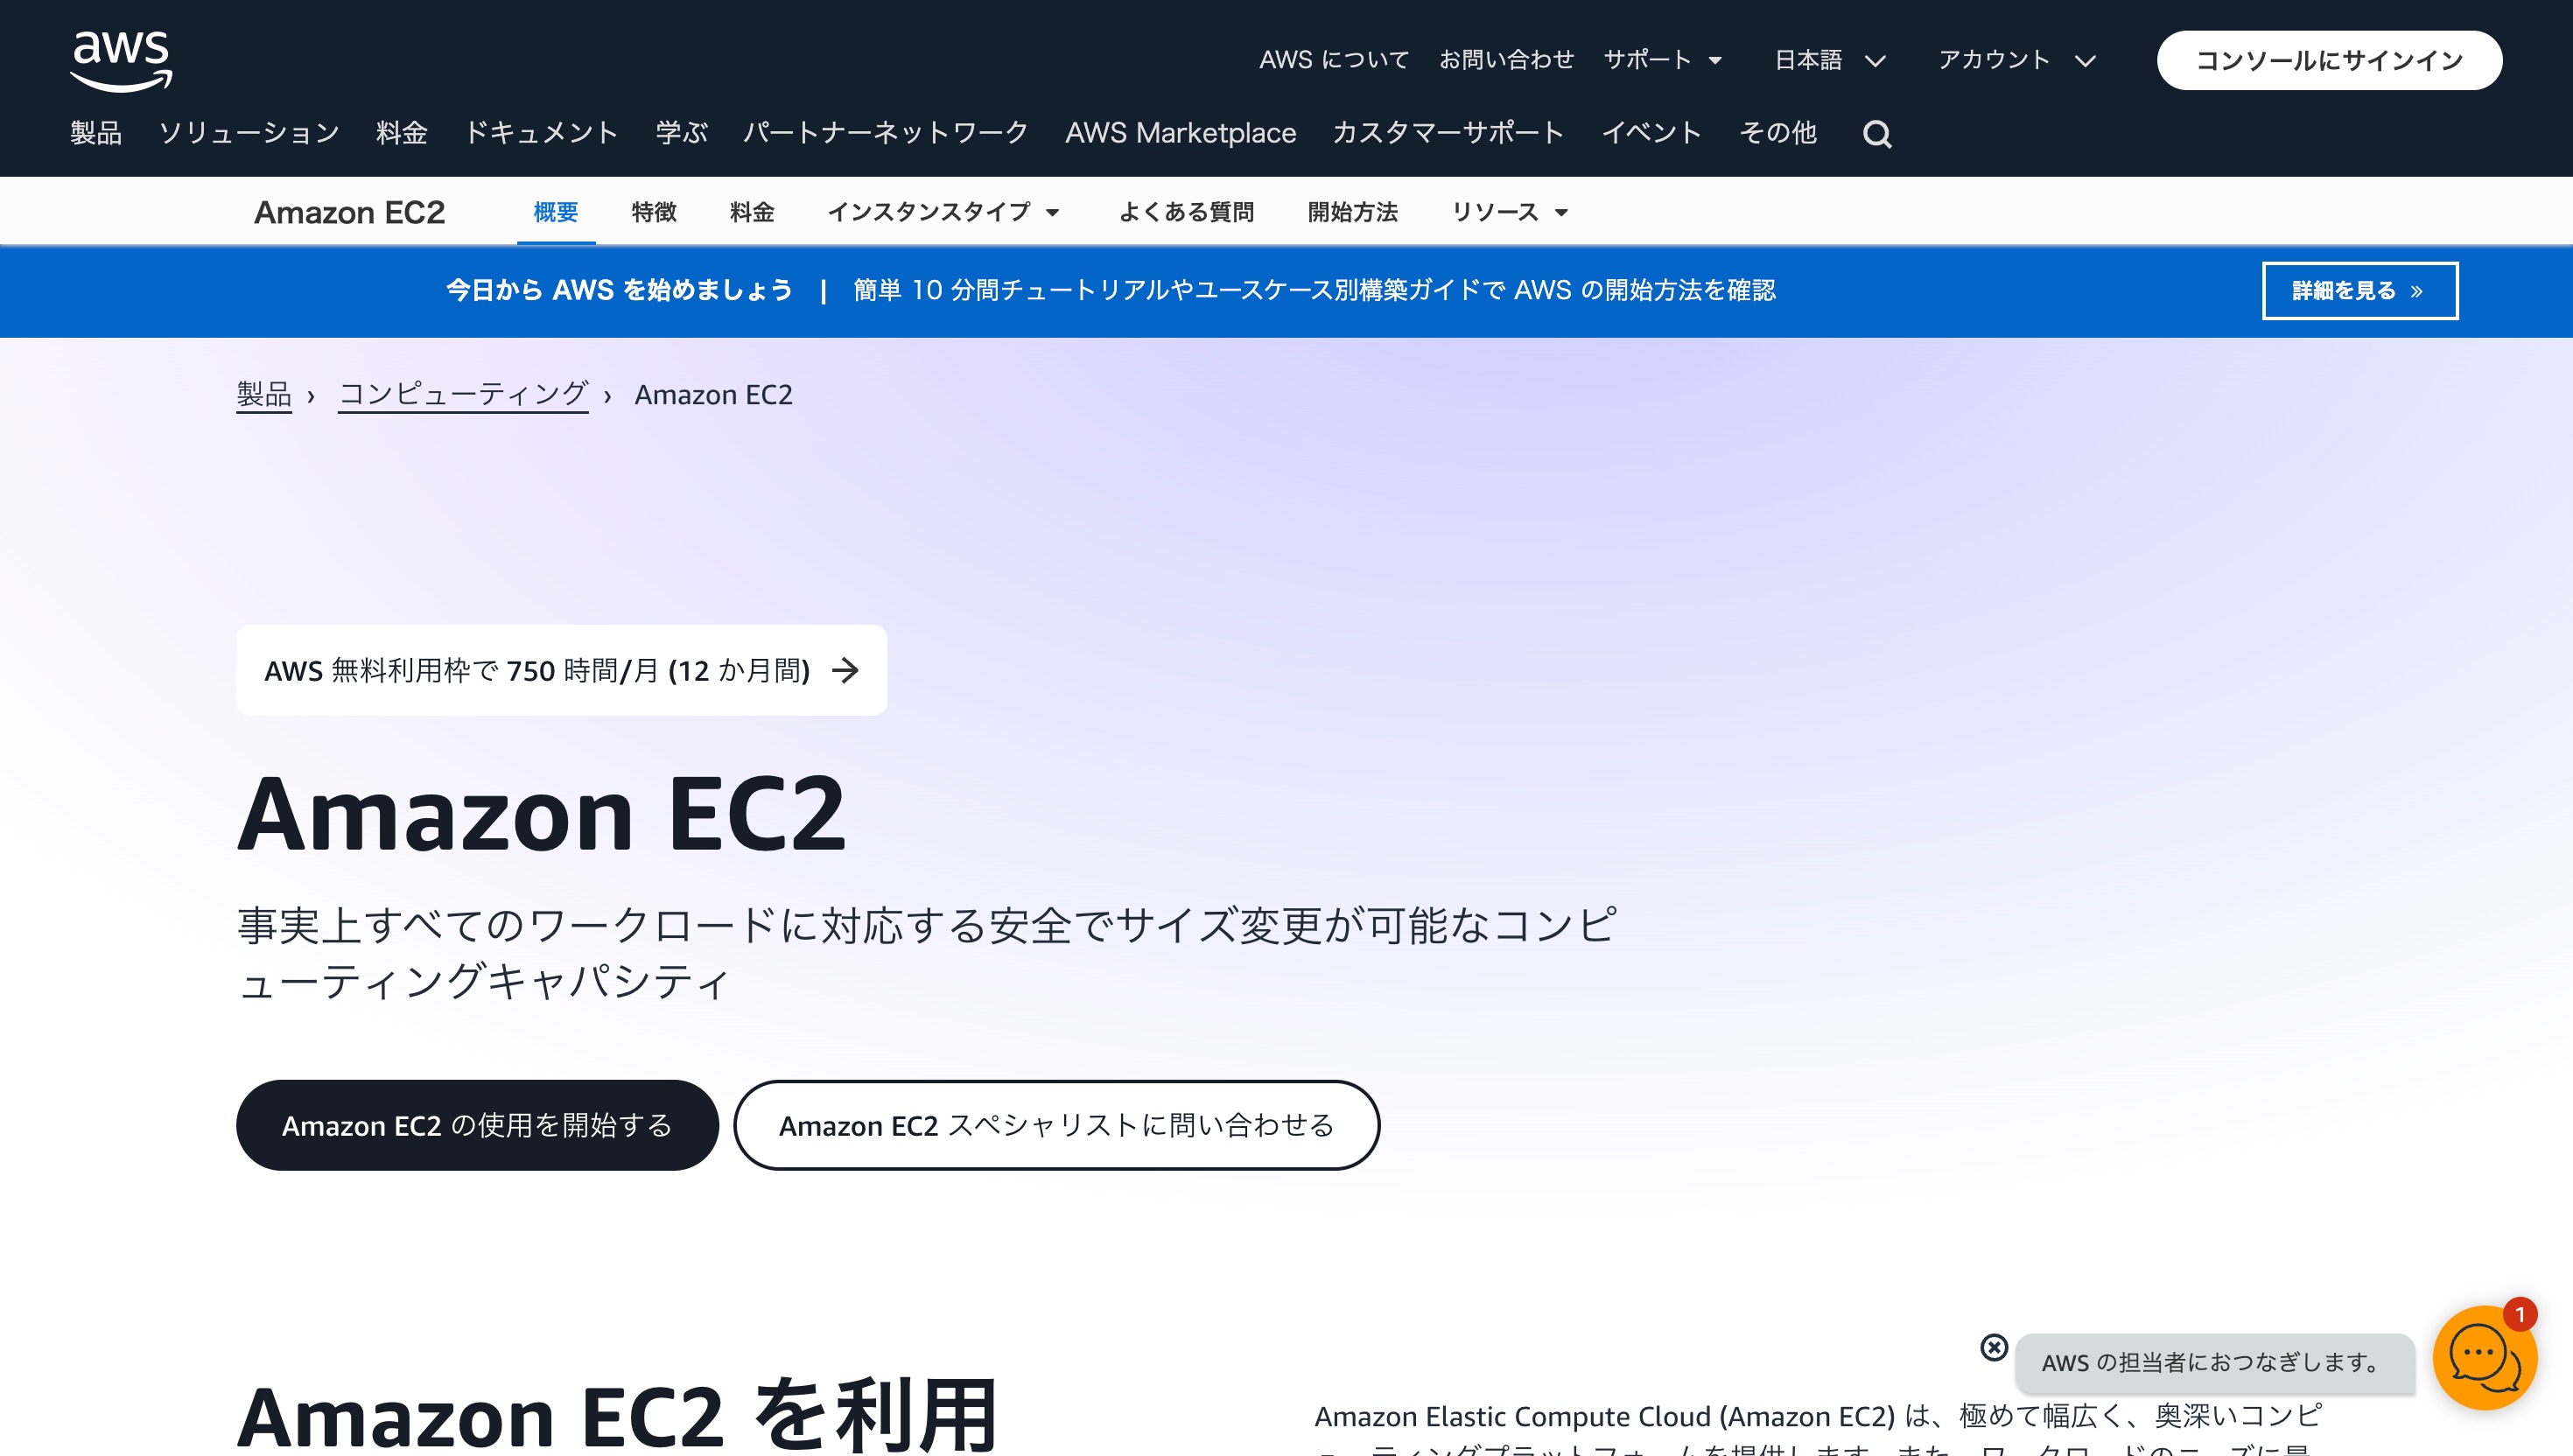Expand the リソース dropdown
The width and height of the screenshot is (2573, 1456).
pyautogui.click(x=1509, y=210)
